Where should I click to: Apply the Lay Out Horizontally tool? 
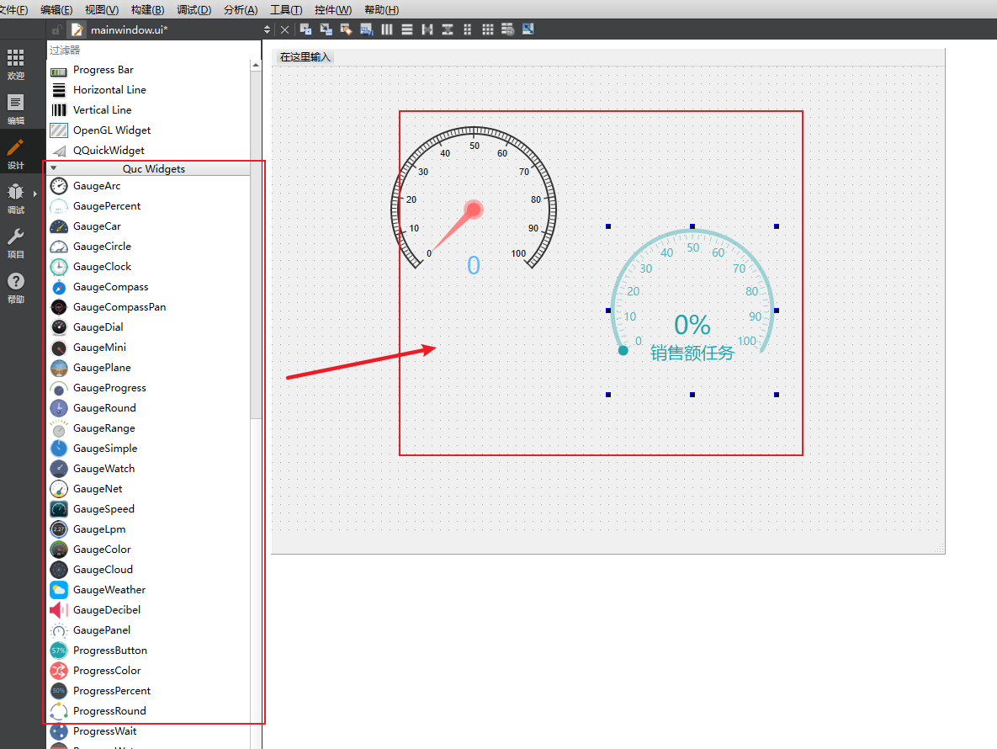tap(387, 29)
